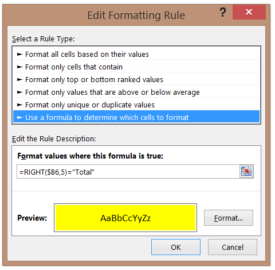Click arrow bullet beside 'Format only cells that contain'
The width and height of the screenshot is (275, 270).
(x=19, y=67)
